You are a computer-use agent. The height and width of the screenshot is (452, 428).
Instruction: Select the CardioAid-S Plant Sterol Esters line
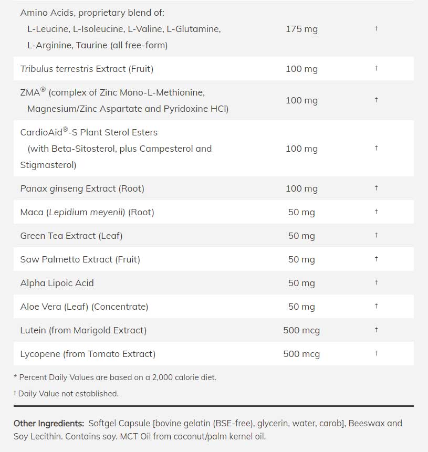point(89,132)
